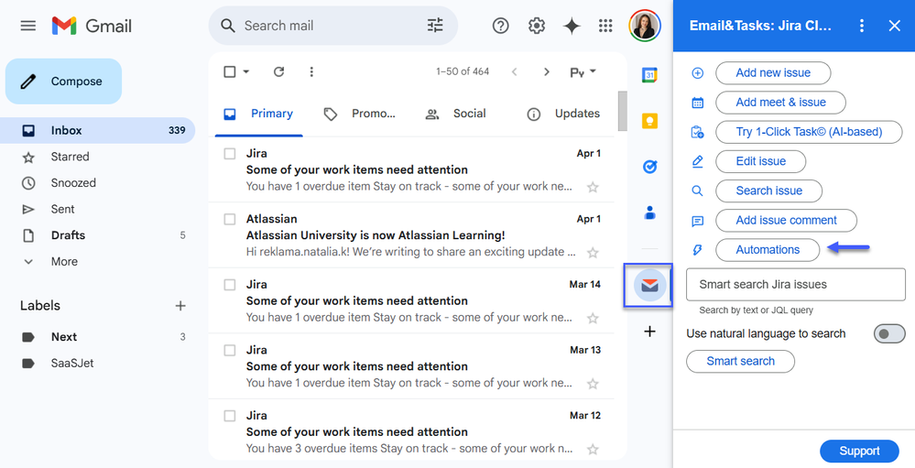Focus the Search mail field
The width and height of the screenshot is (915, 468).
tap(332, 26)
